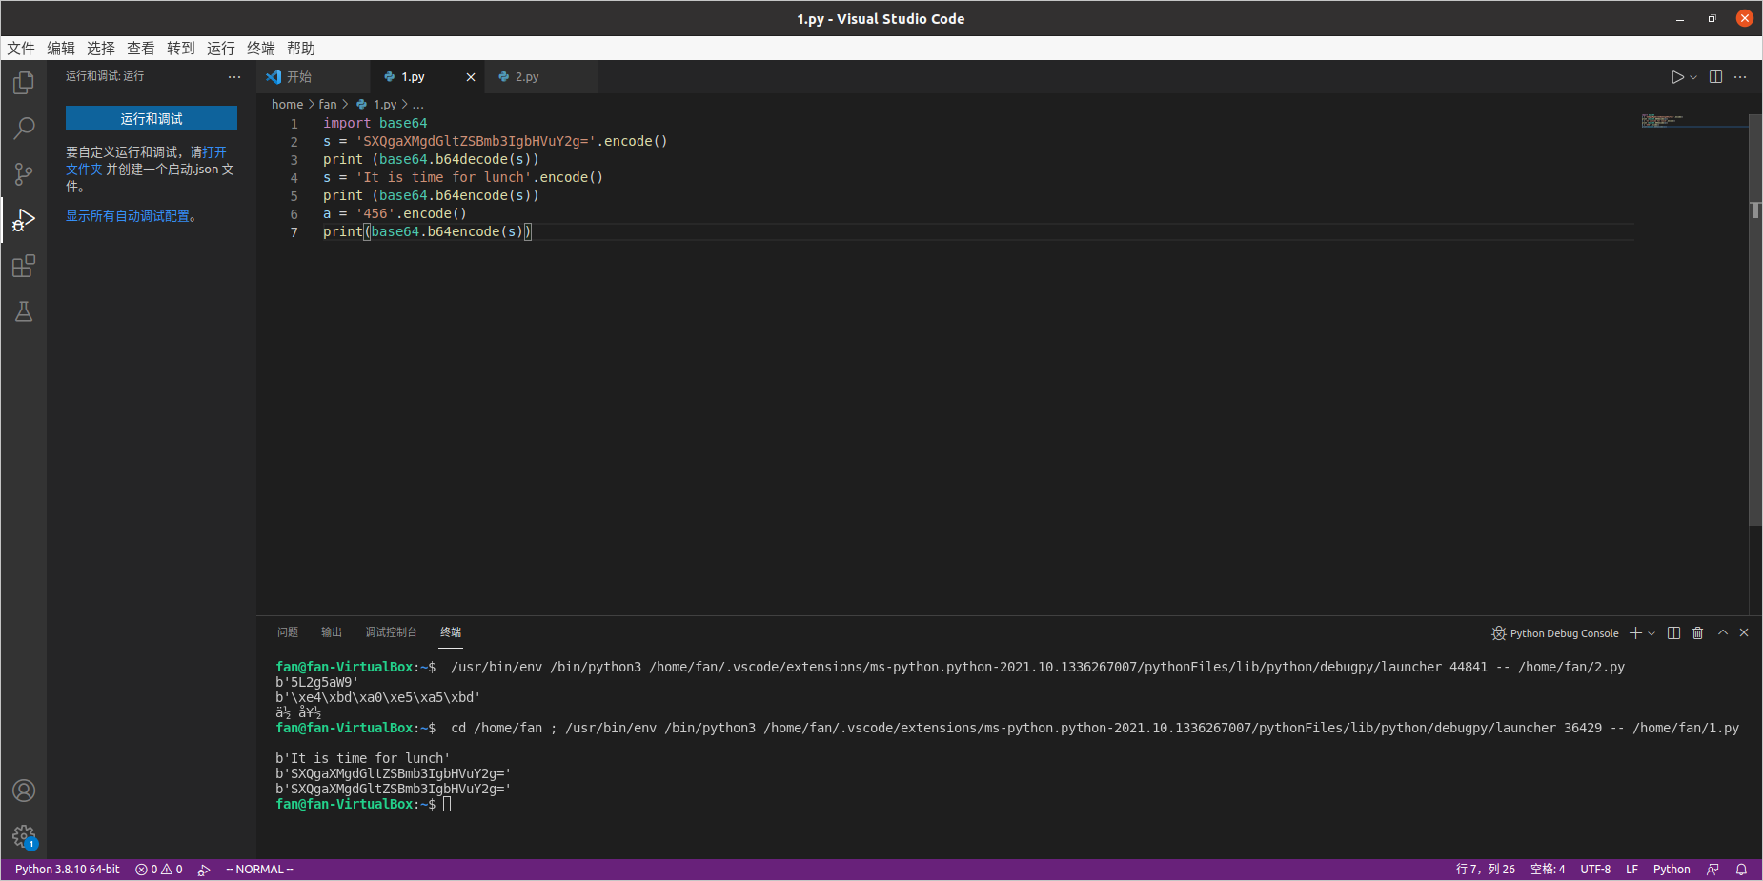Open the Explorer view in activity bar
This screenshot has height=881, width=1763.
[24, 83]
